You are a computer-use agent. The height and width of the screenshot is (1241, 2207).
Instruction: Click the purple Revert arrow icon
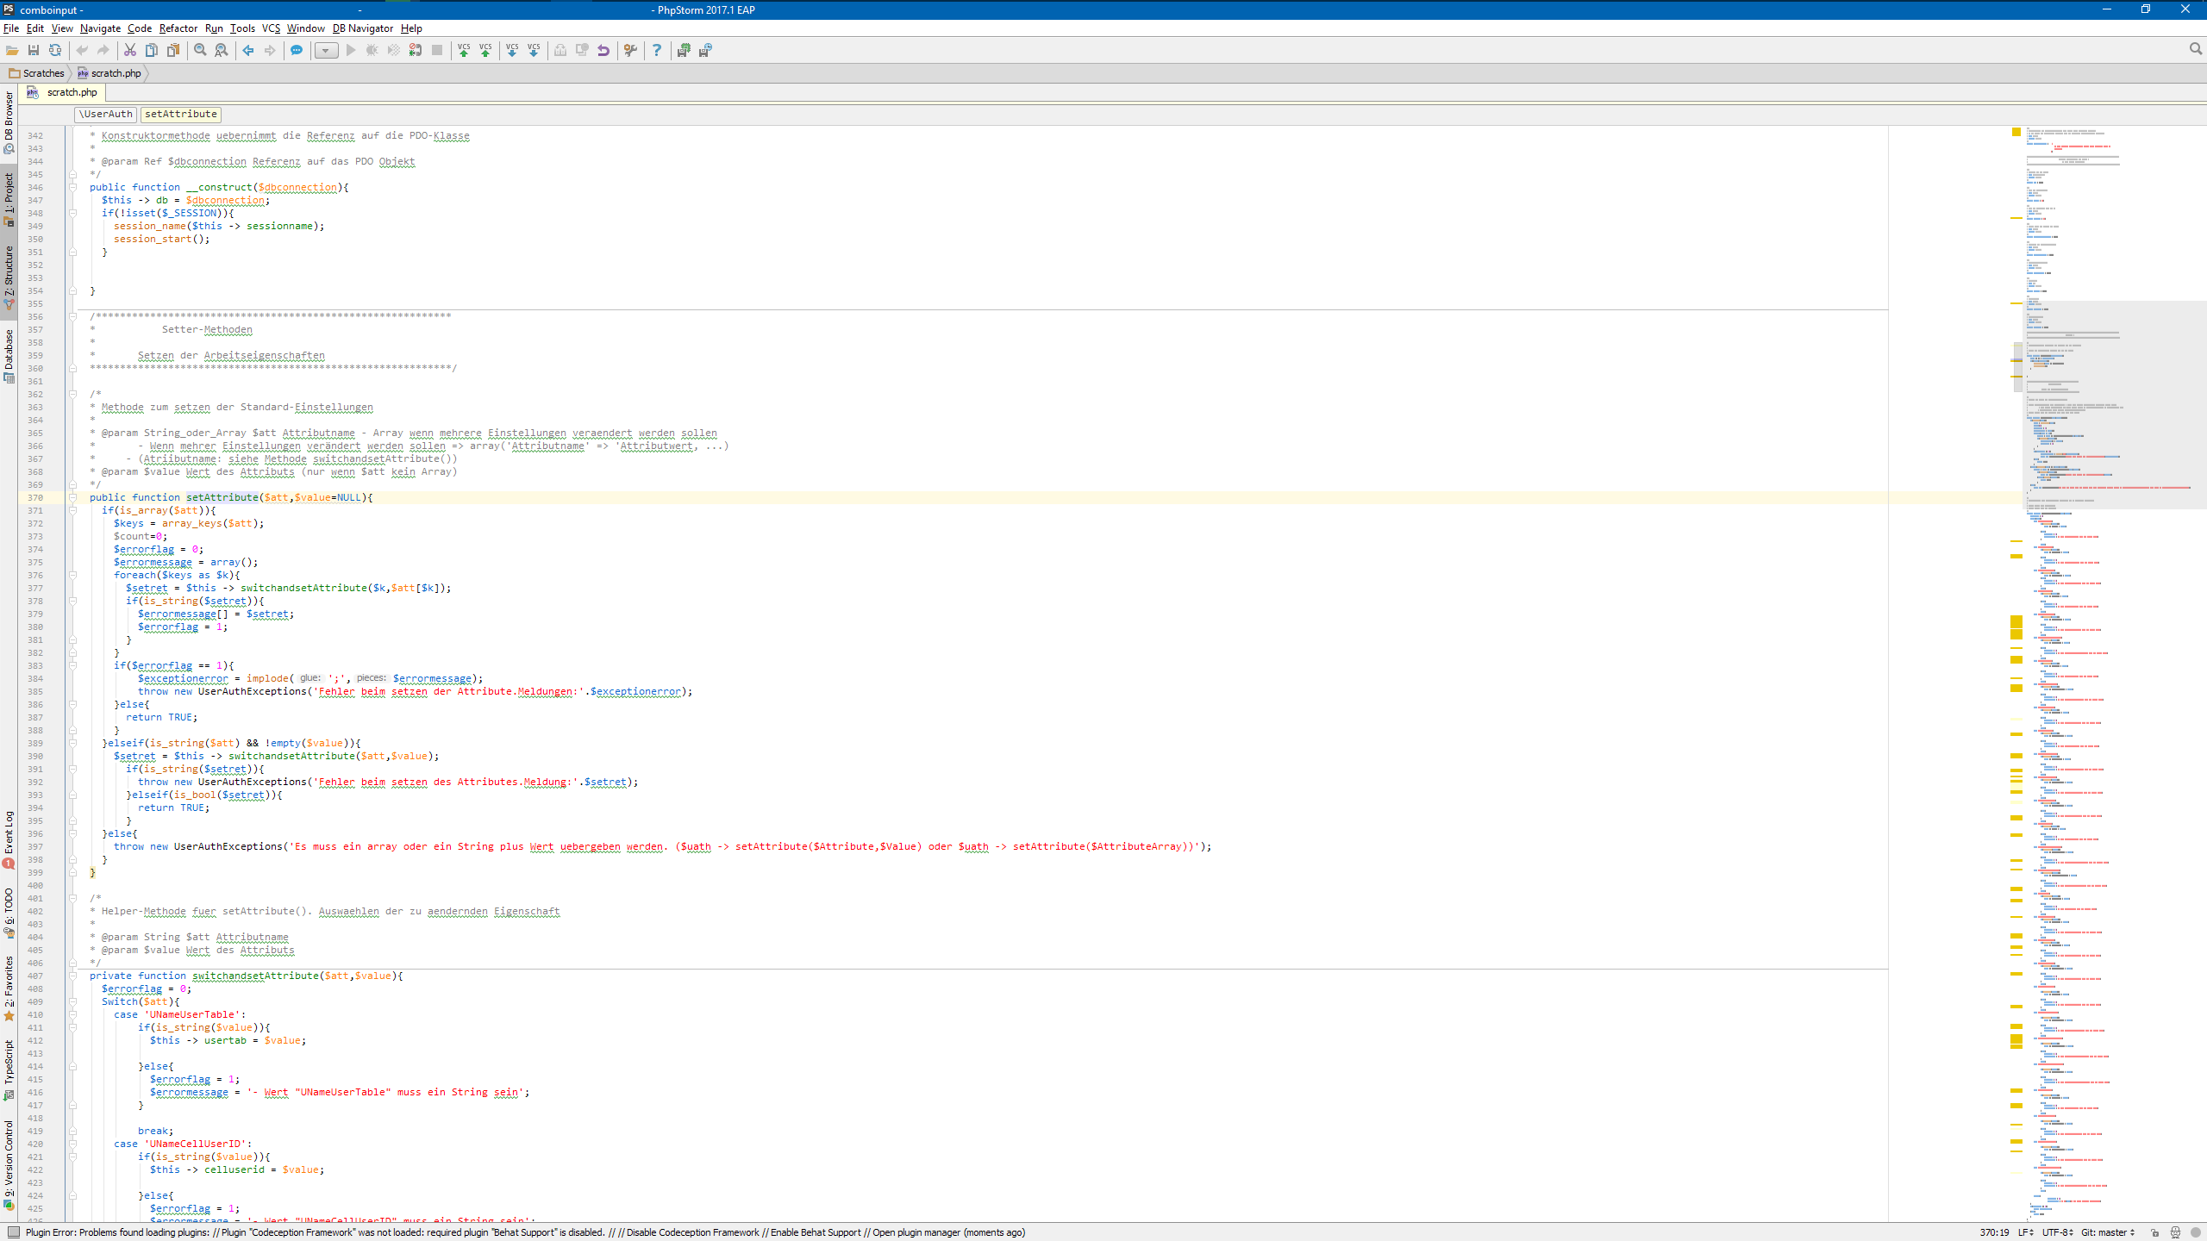(603, 50)
